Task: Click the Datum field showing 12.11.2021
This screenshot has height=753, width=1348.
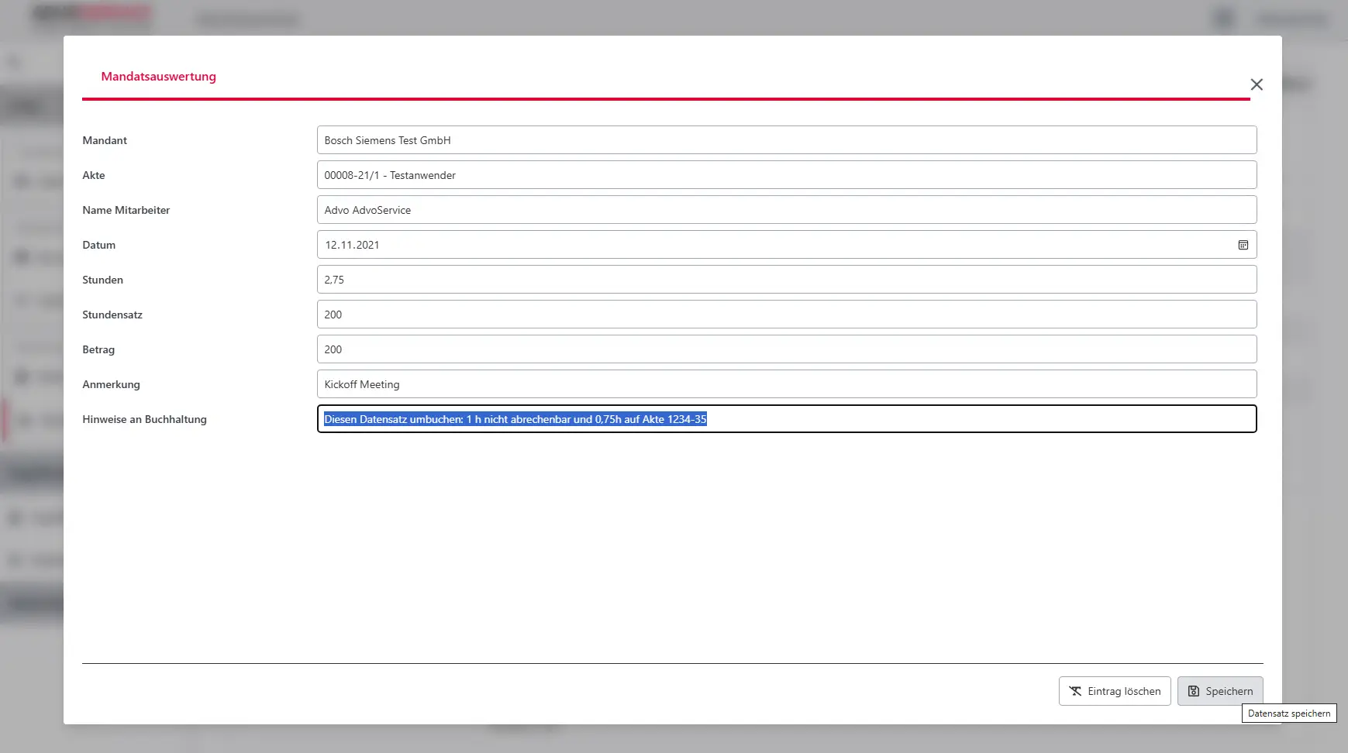Action: [x=775, y=245]
